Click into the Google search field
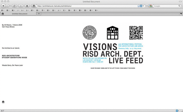Screen dimensions: 183x112 (x=166, y=6)
